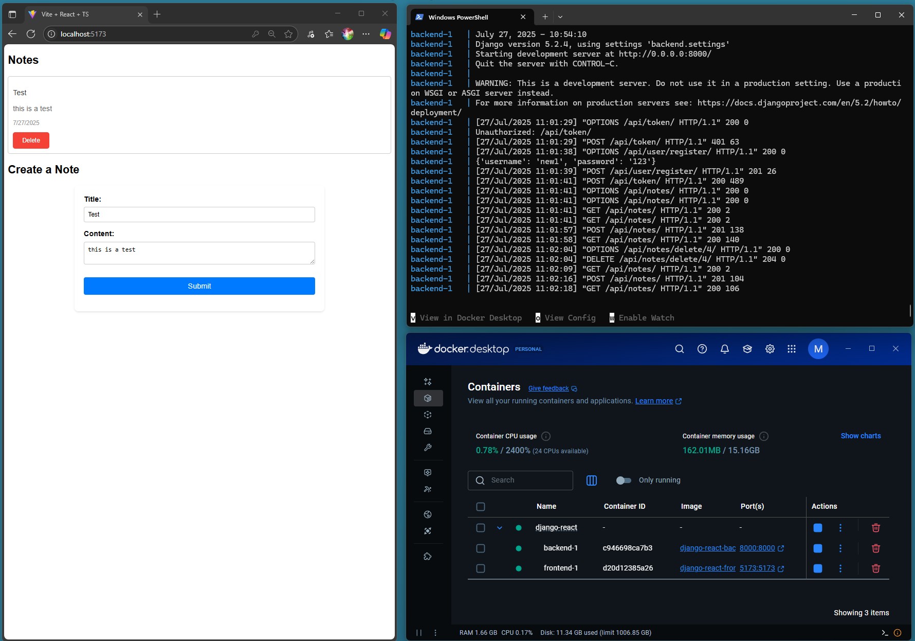Toggle the Only running switch
The image size is (915, 641).
coord(624,480)
